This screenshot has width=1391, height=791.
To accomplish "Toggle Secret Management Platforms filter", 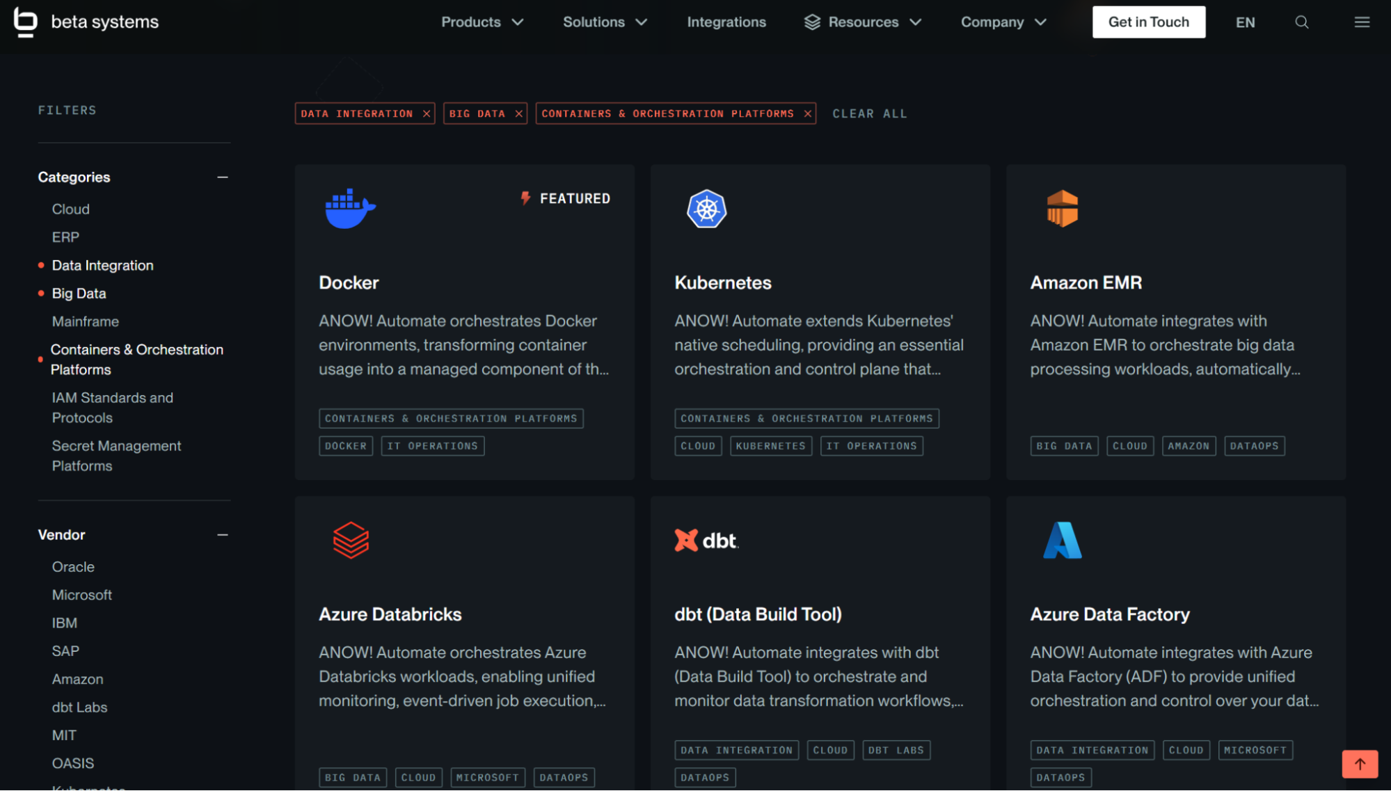I will coord(116,456).
